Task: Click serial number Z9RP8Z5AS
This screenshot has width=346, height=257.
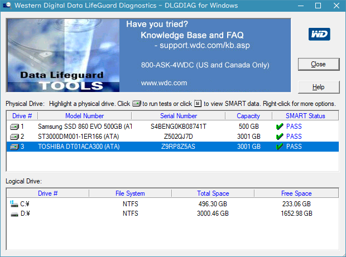Action: pos(178,147)
